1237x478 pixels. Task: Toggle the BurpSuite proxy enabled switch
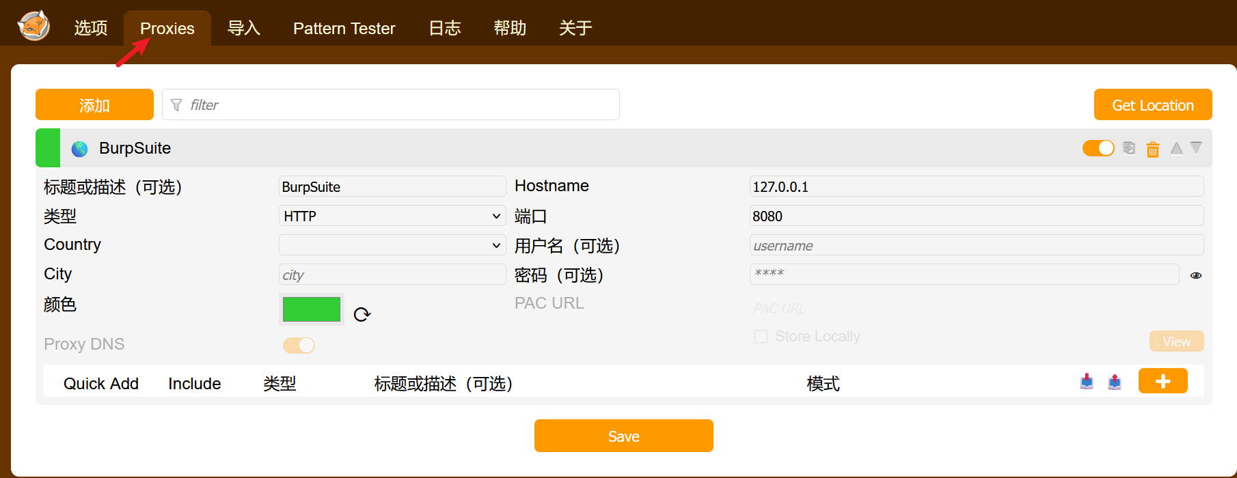pyautogui.click(x=1098, y=148)
